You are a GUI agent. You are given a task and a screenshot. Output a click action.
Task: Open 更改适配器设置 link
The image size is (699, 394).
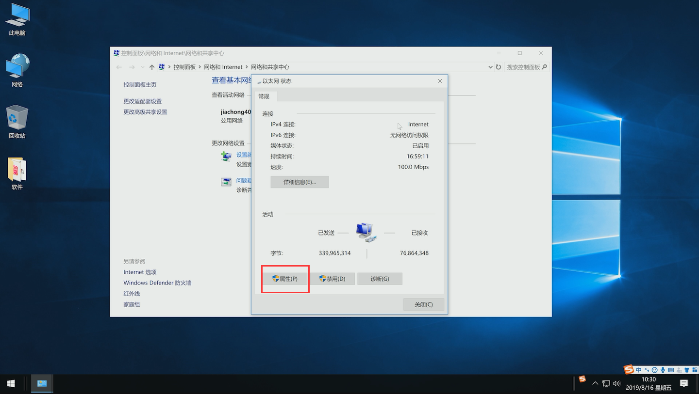142,101
